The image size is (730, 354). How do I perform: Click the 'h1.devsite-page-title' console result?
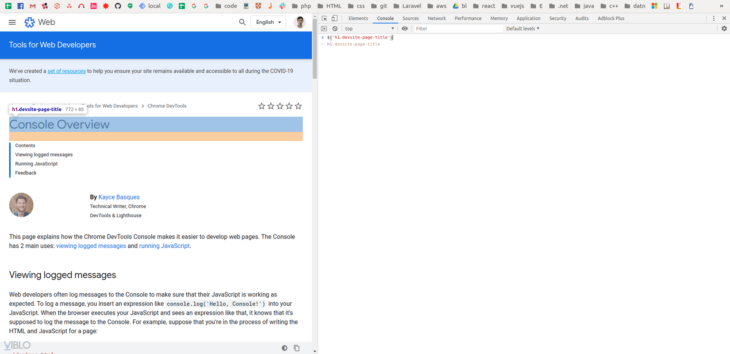pos(353,44)
